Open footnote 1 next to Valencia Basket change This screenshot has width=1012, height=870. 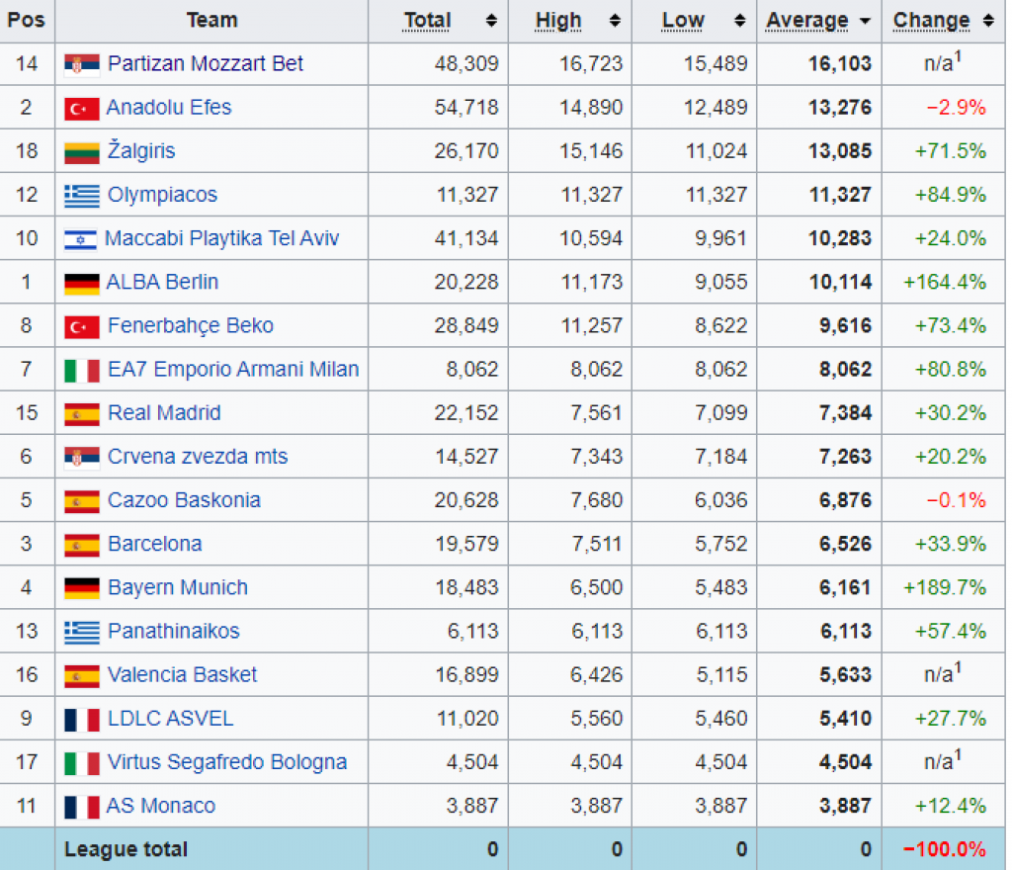point(958,667)
